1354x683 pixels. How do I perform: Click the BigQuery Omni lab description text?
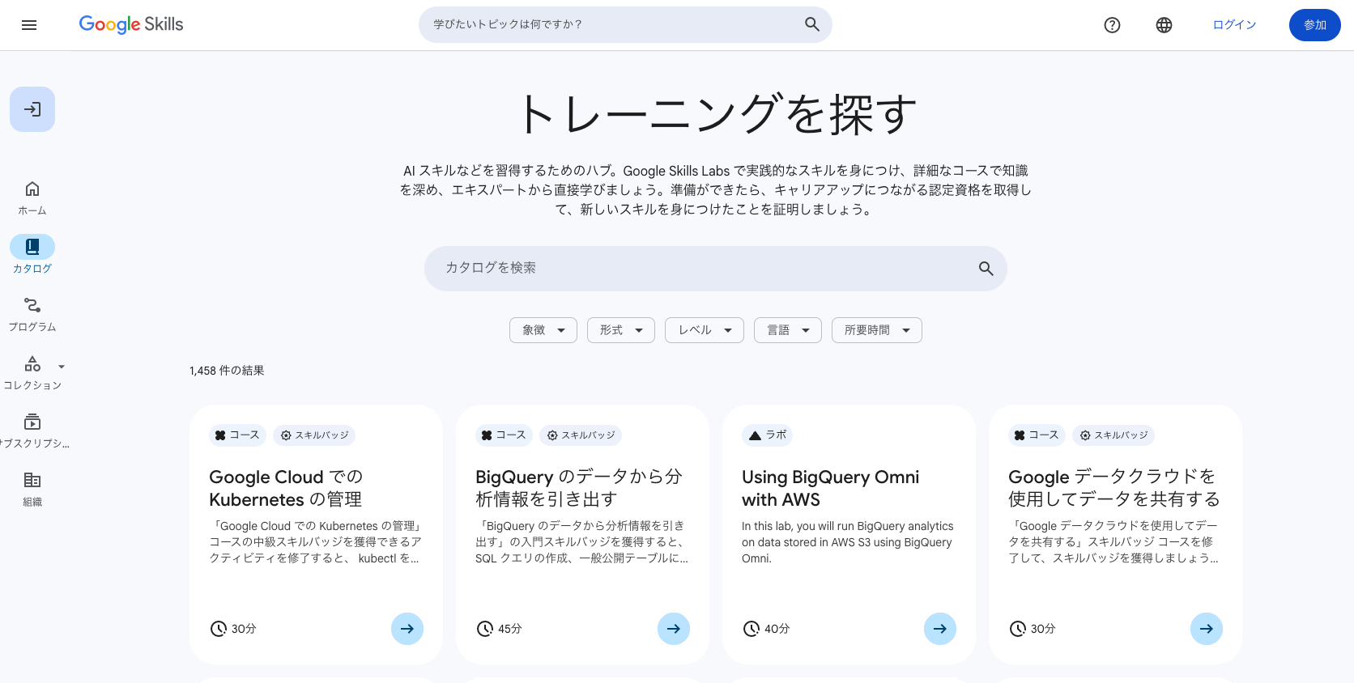click(848, 542)
